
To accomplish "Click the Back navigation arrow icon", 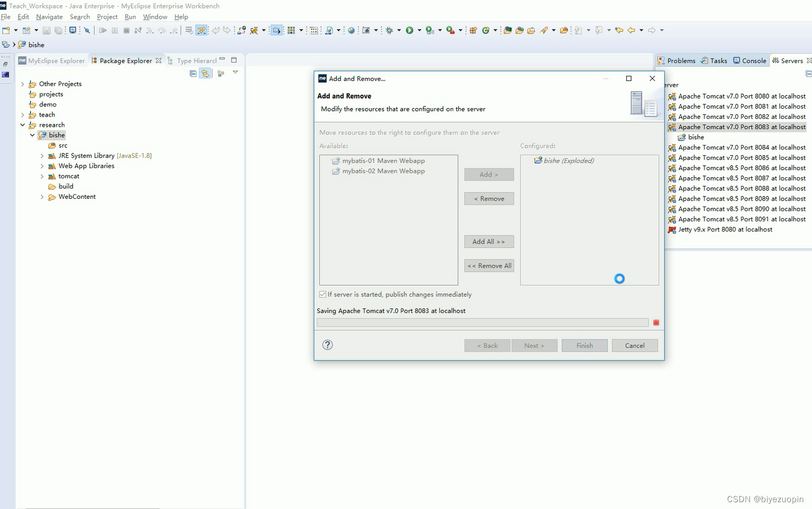I will click(631, 30).
